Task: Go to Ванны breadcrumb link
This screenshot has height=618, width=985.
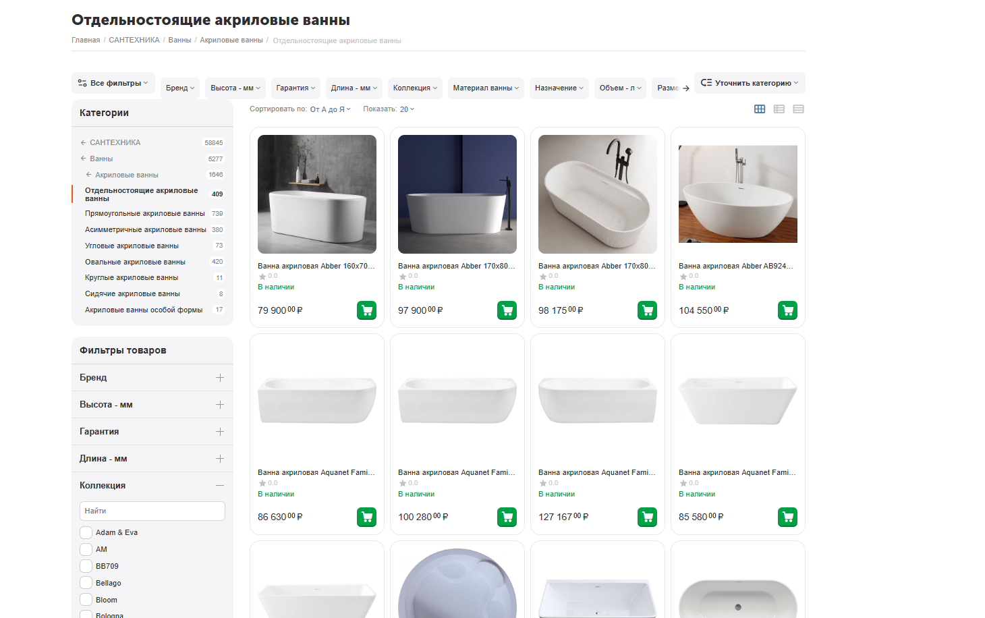Action: tap(179, 40)
